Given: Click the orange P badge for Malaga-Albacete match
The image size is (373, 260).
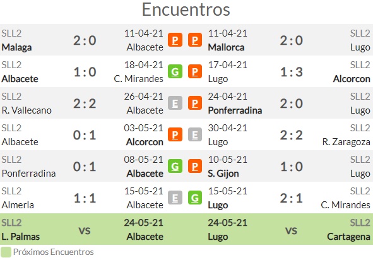Looking at the screenshot, I should point(175,40).
